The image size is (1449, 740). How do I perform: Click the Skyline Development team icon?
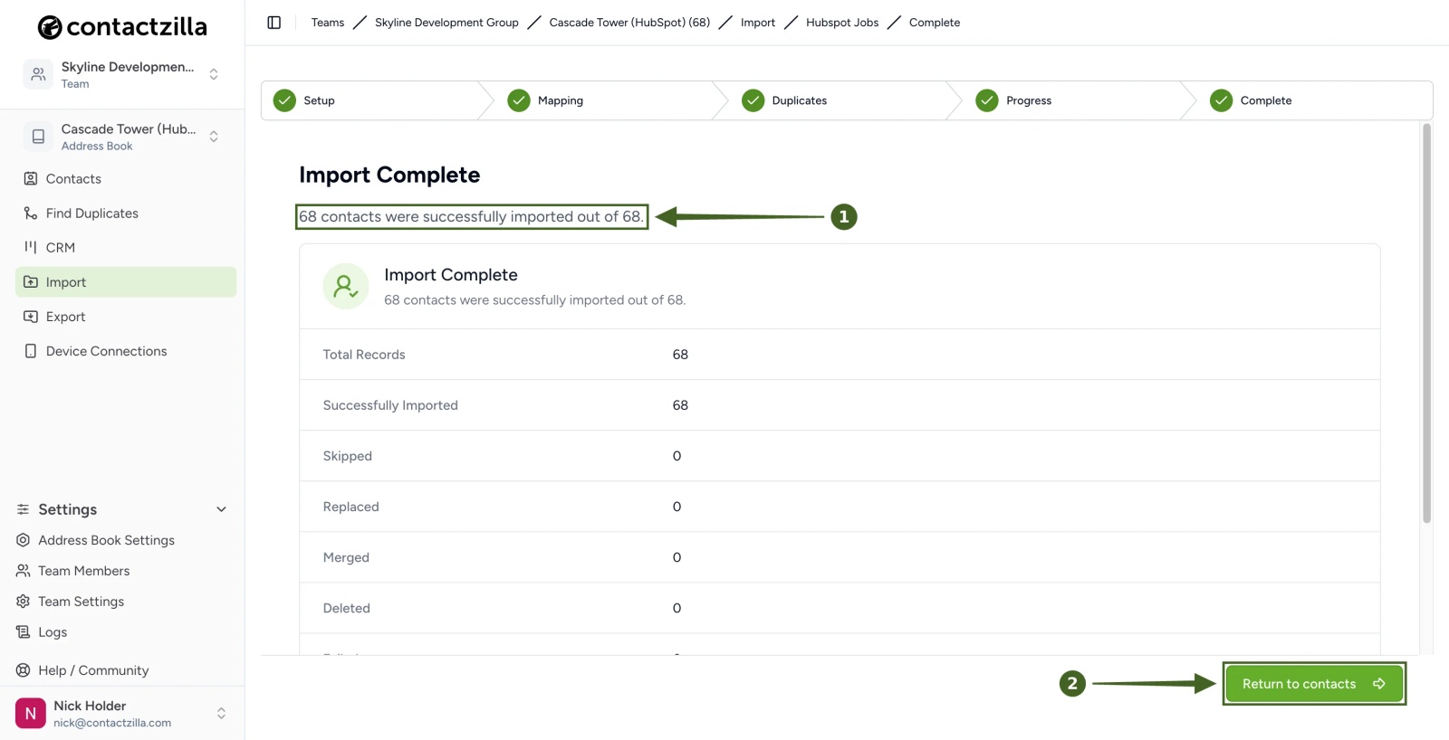click(38, 74)
